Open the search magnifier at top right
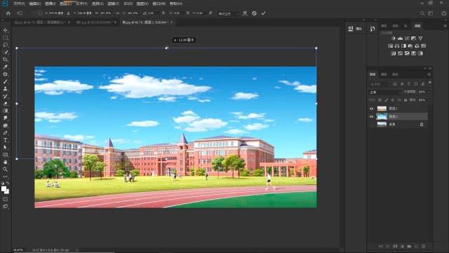 pyautogui.click(x=422, y=13)
